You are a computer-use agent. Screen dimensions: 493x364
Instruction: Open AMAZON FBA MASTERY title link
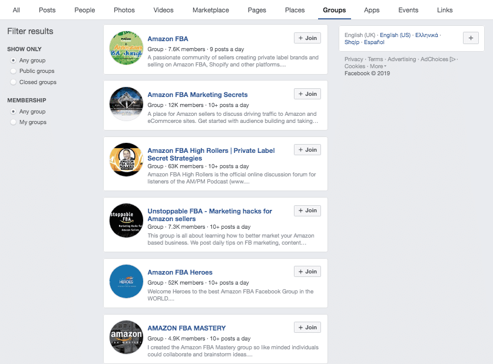(187, 328)
